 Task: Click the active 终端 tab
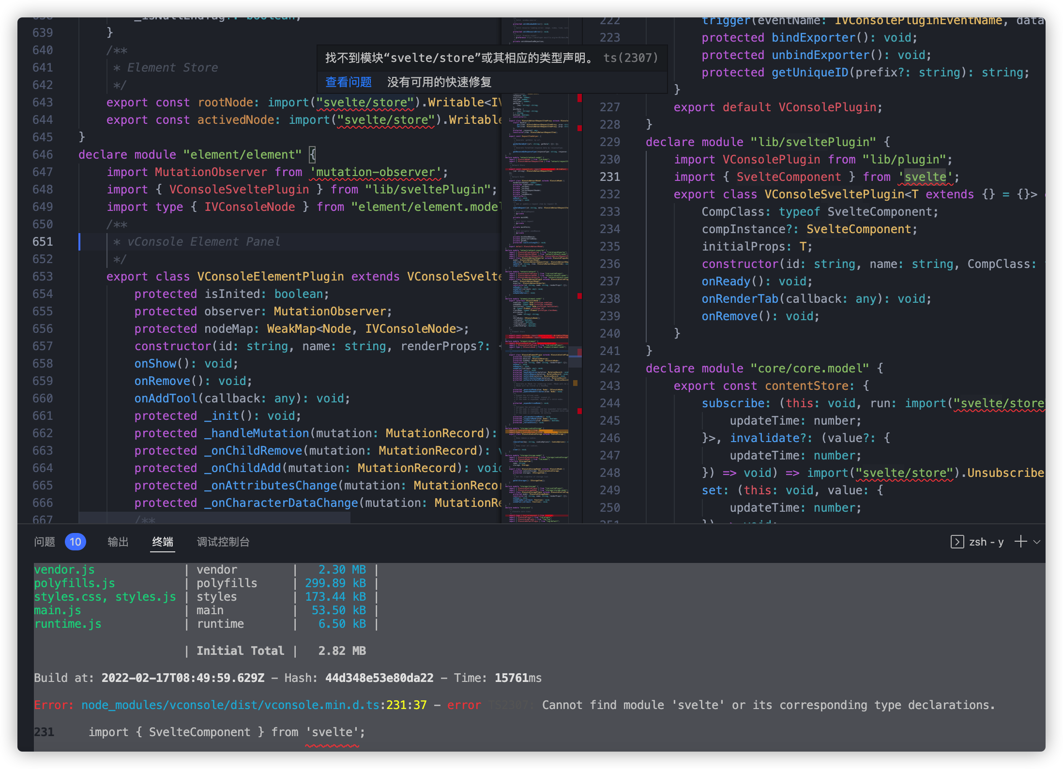pyautogui.click(x=162, y=542)
